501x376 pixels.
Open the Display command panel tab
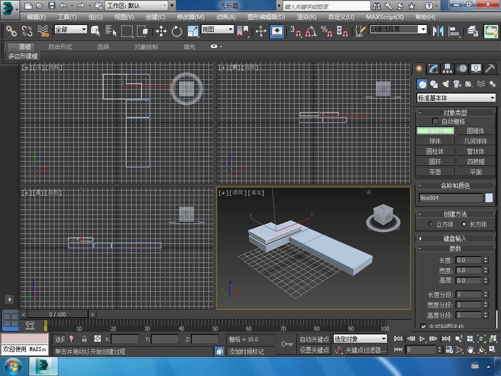(x=476, y=69)
